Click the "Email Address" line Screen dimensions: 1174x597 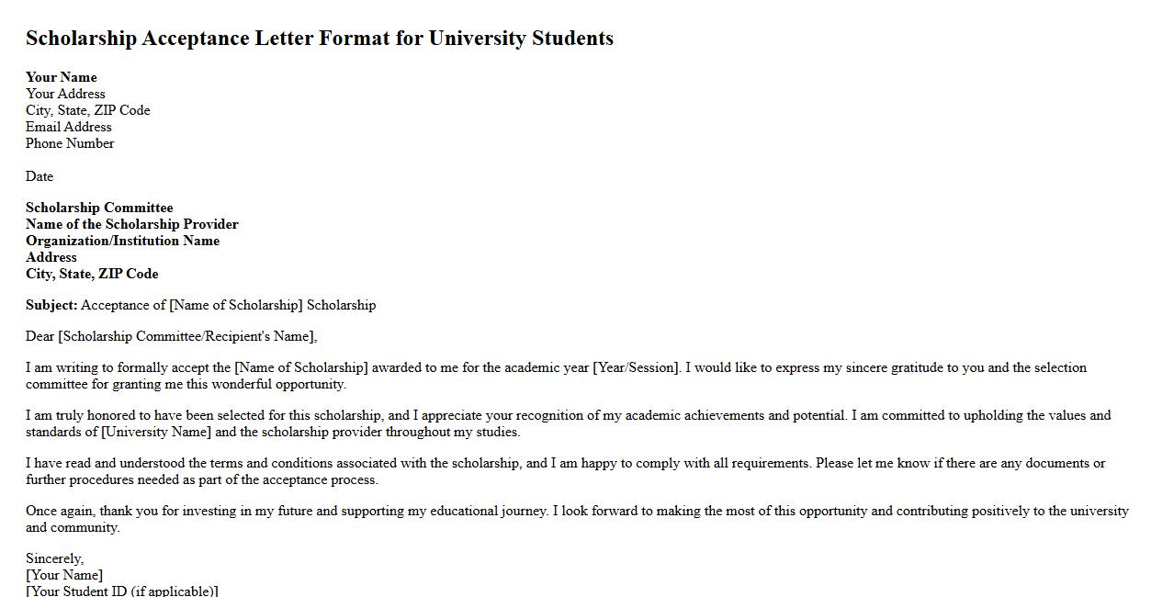pyautogui.click(x=68, y=127)
